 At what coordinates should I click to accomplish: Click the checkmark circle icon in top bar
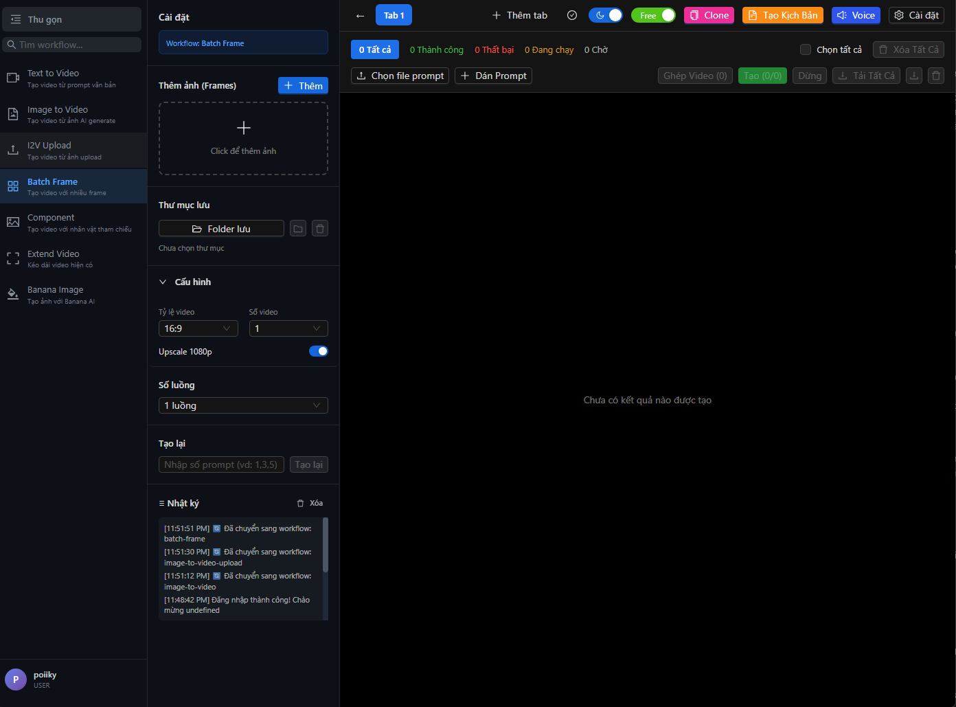tap(572, 15)
